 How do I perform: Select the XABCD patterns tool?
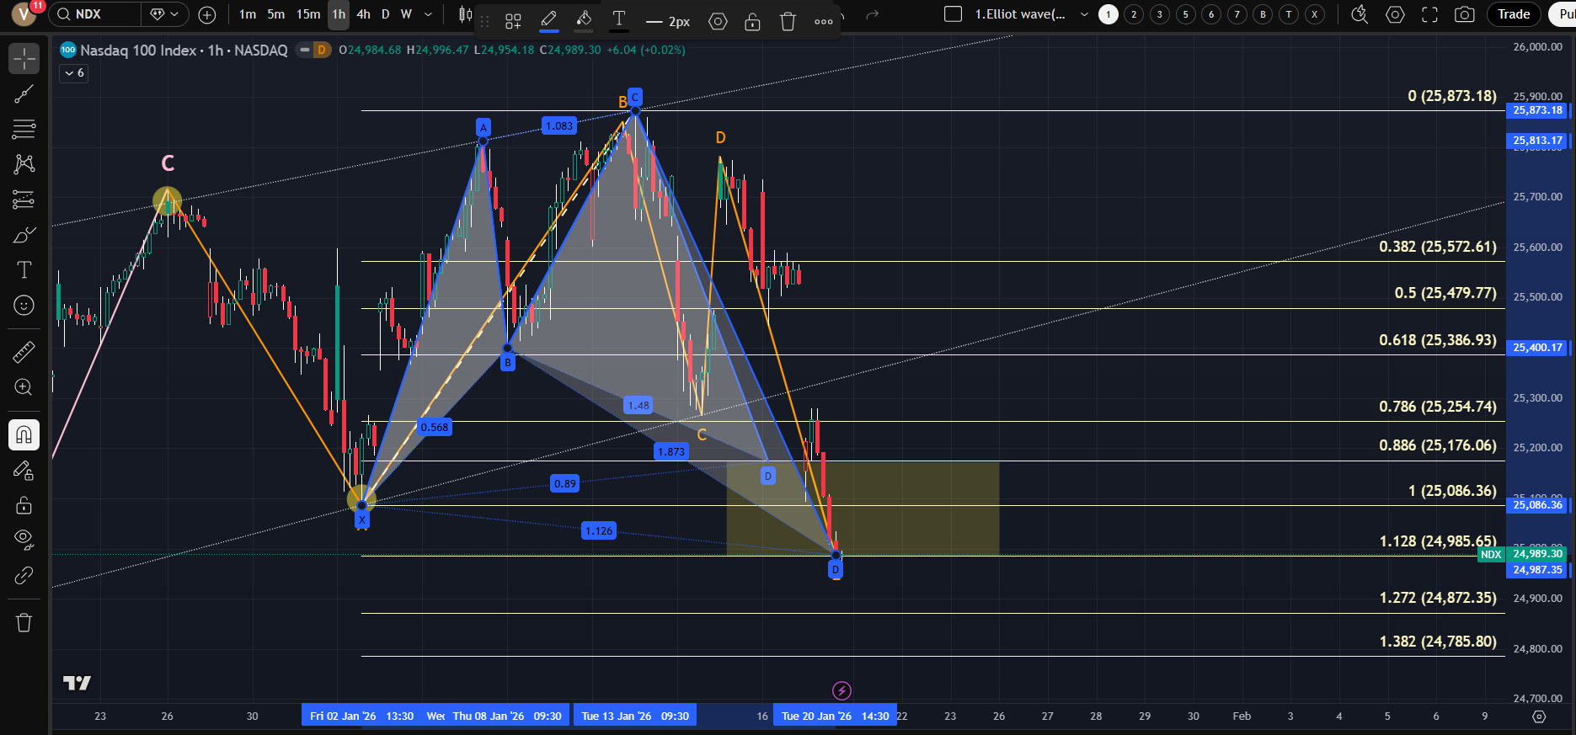[x=24, y=163]
